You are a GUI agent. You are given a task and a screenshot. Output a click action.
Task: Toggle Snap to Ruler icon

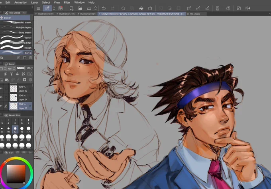[x=189, y=8]
